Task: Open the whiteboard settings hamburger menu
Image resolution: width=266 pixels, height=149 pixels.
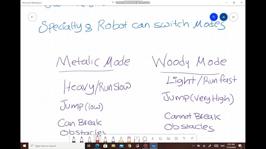Action: point(234,17)
